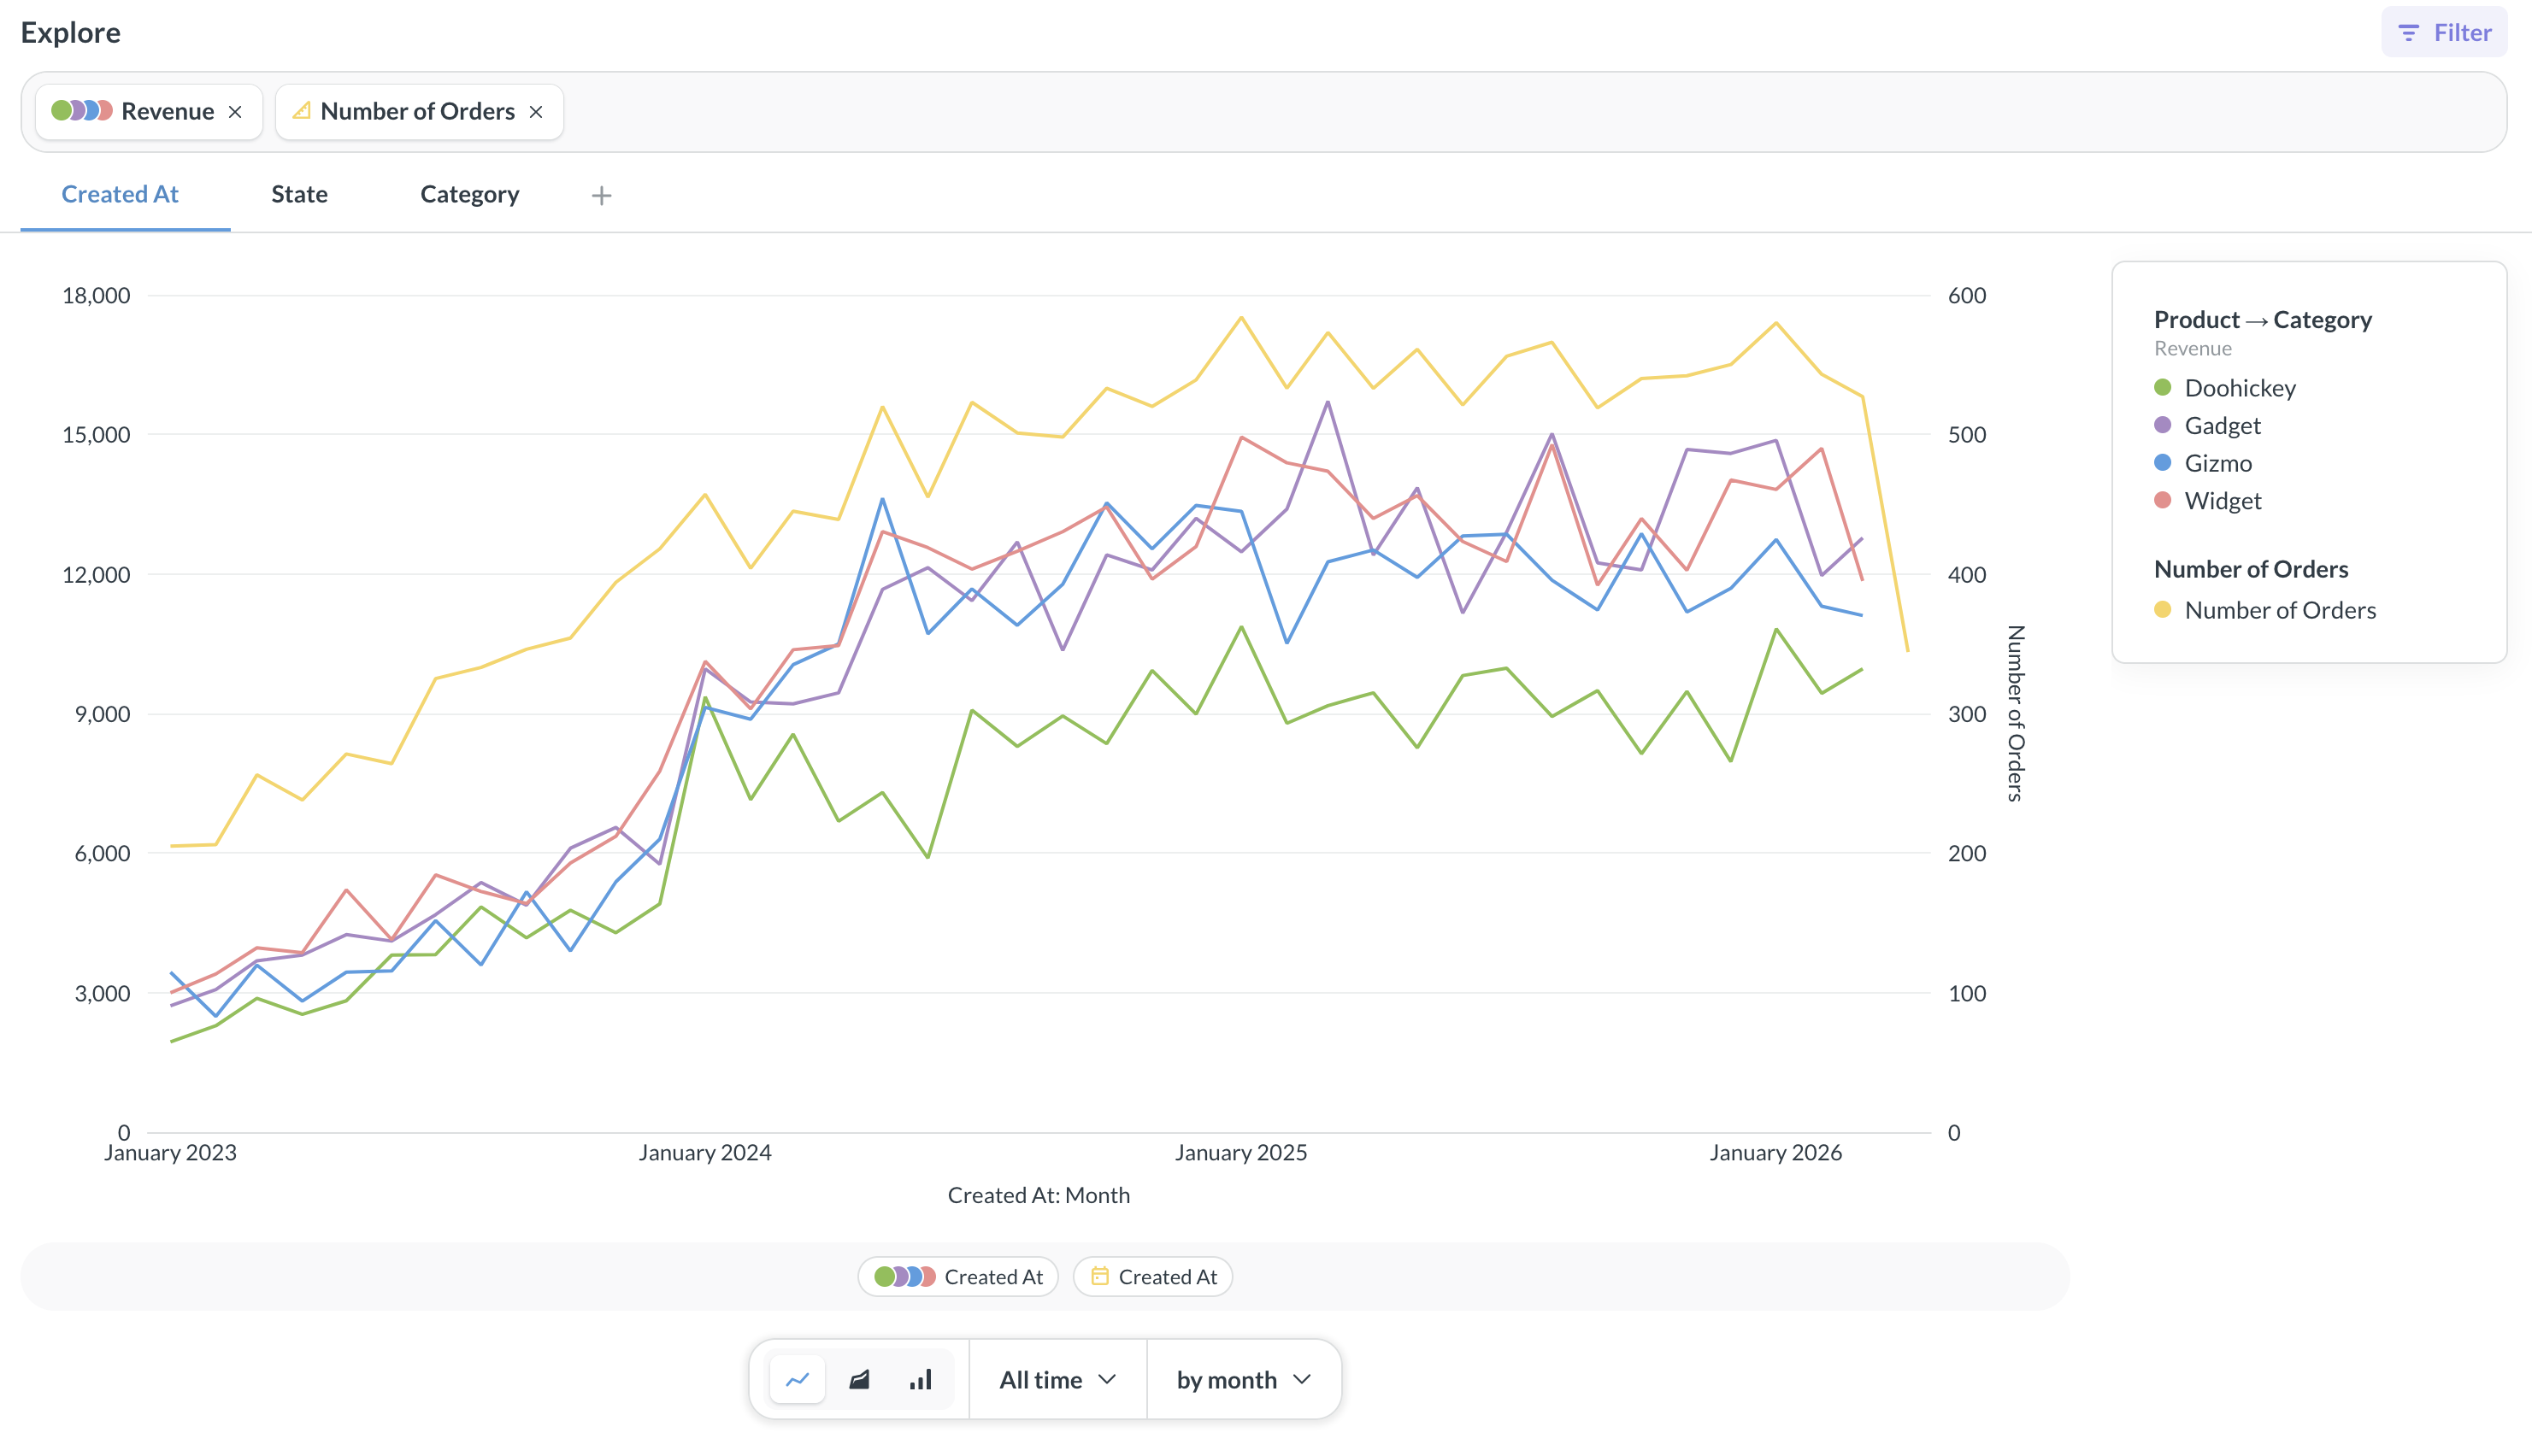Viewport: 2532px width, 1456px height.
Task: Click the plus icon to add a breakout
Action: (601, 195)
